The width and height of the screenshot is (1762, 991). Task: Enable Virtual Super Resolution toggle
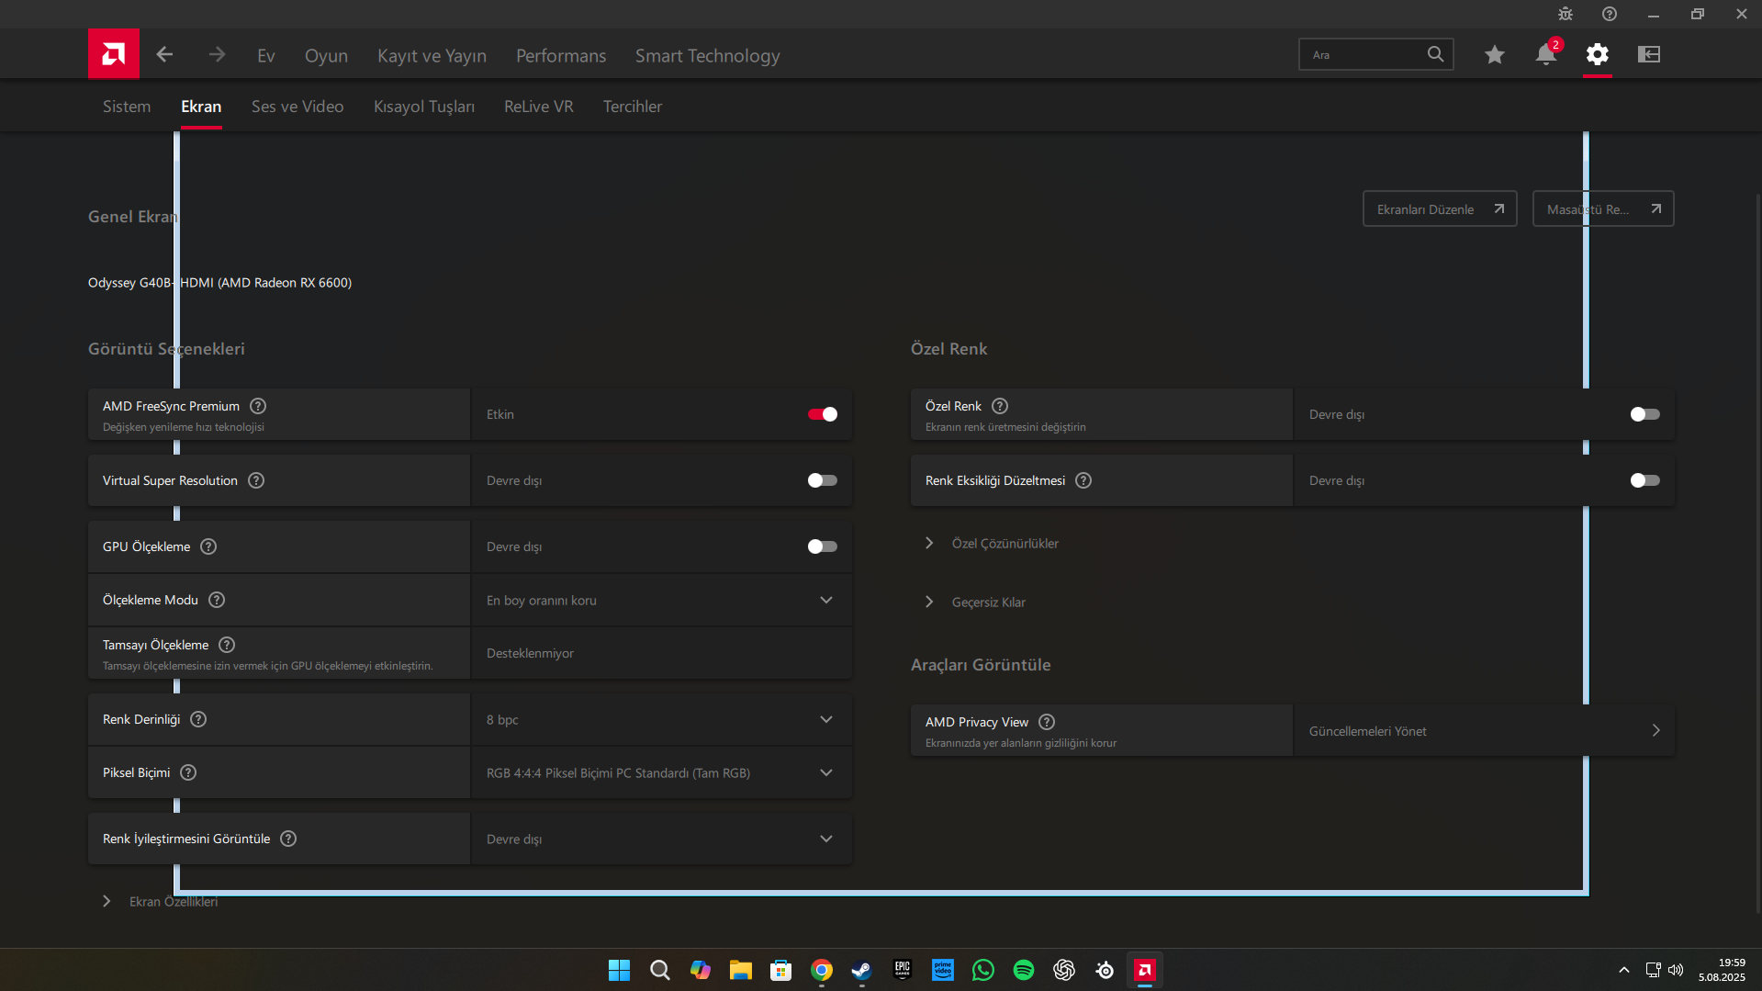coord(823,480)
